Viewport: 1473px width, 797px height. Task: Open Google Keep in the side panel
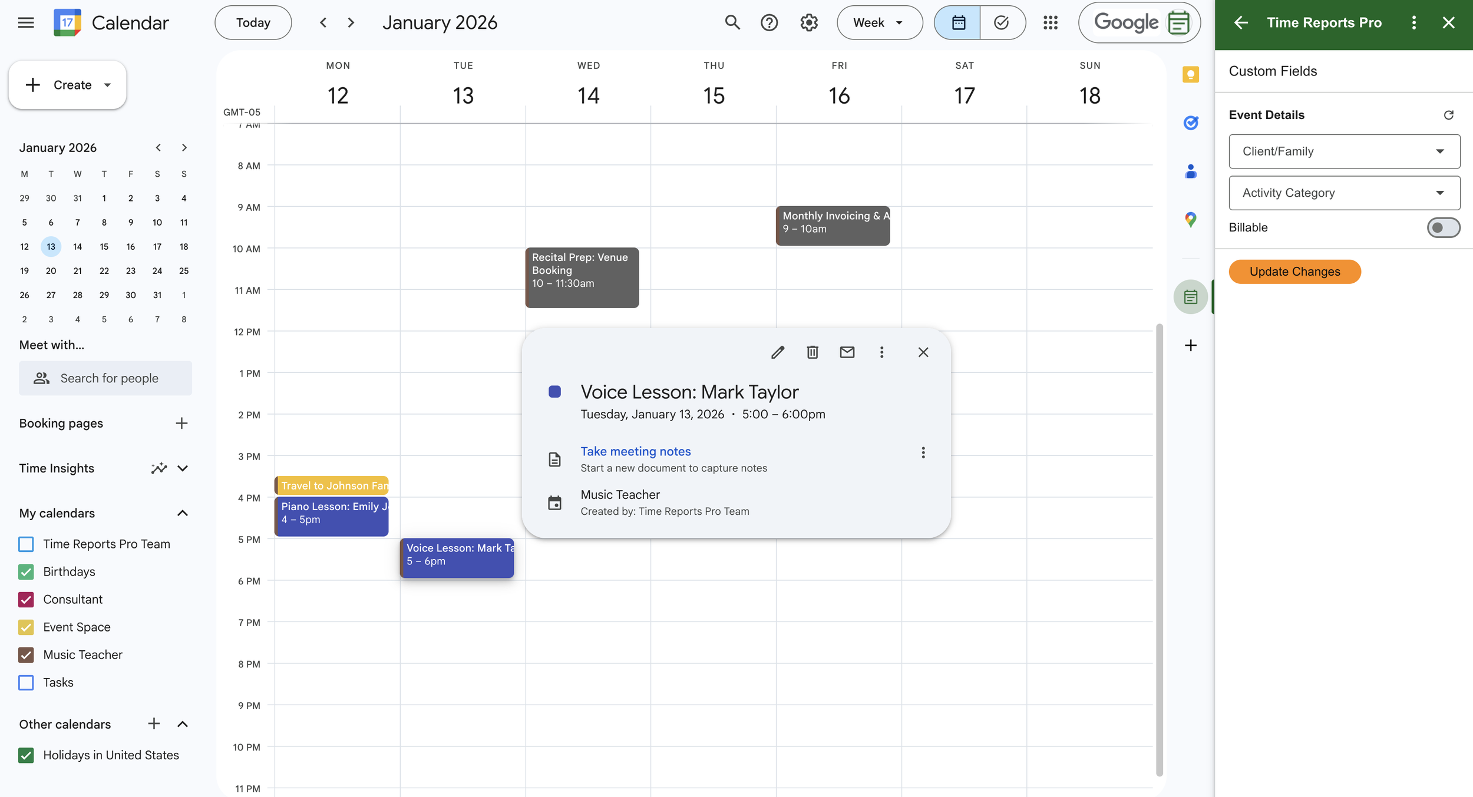(1191, 74)
